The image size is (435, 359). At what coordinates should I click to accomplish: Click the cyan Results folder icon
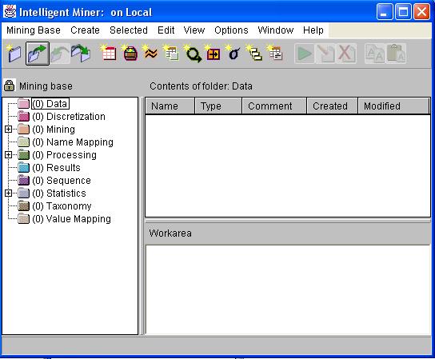click(x=23, y=168)
